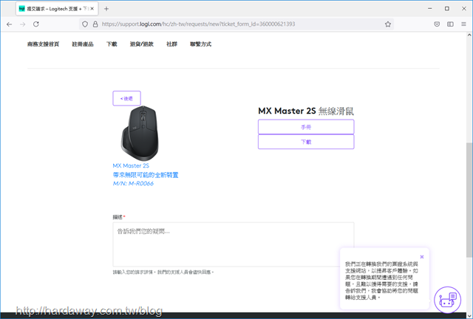Select the Logitech support browser tab
Screen dimensions: 473x319
click(x=57, y=9)
